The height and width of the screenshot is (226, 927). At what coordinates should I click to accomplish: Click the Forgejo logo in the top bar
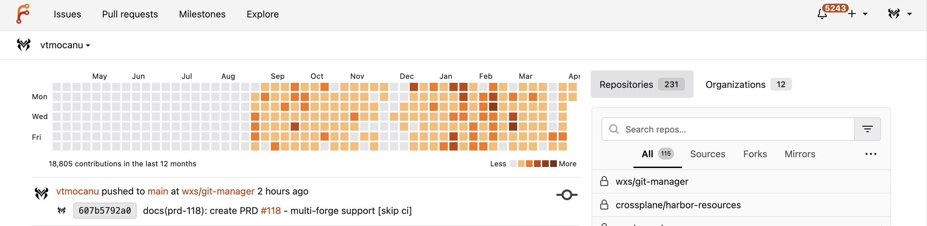[x=23, y=14]
